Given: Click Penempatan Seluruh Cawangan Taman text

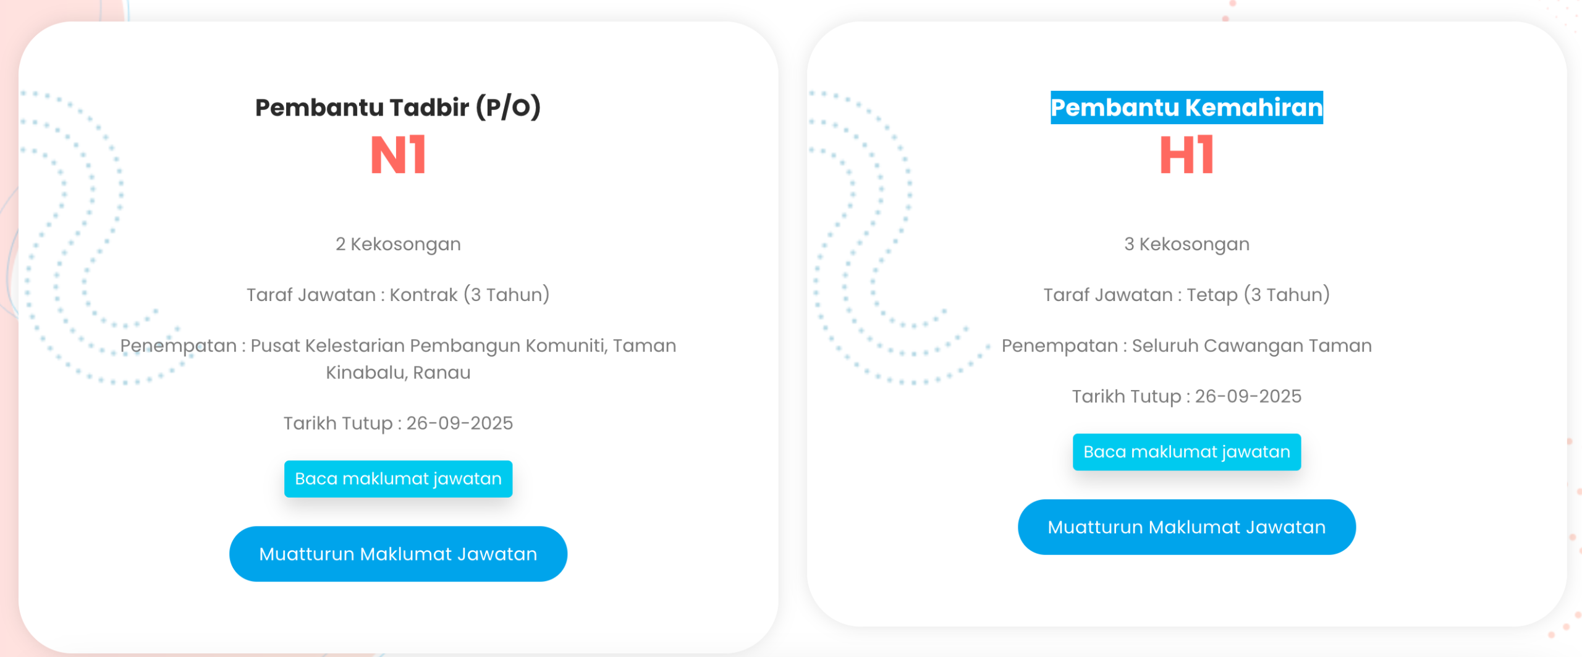Looking at the screenshot, I should (1186, 345).
